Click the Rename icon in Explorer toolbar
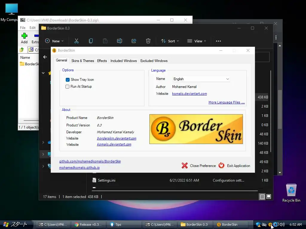The width and height of the screenshot is (306, 229). point(120,41)
